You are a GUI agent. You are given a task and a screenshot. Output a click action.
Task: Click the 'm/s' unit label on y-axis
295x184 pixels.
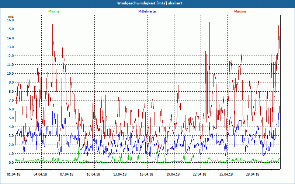click(11, 17)
